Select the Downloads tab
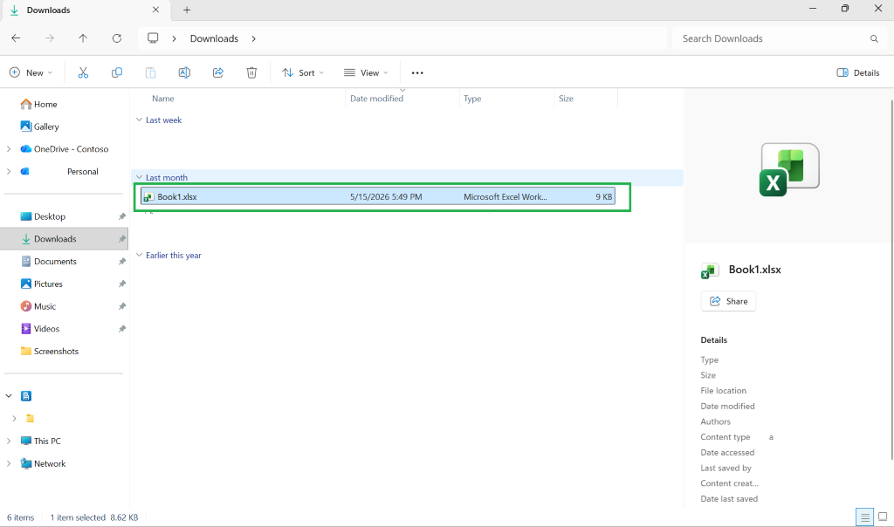894x527 pixels. 85,10
